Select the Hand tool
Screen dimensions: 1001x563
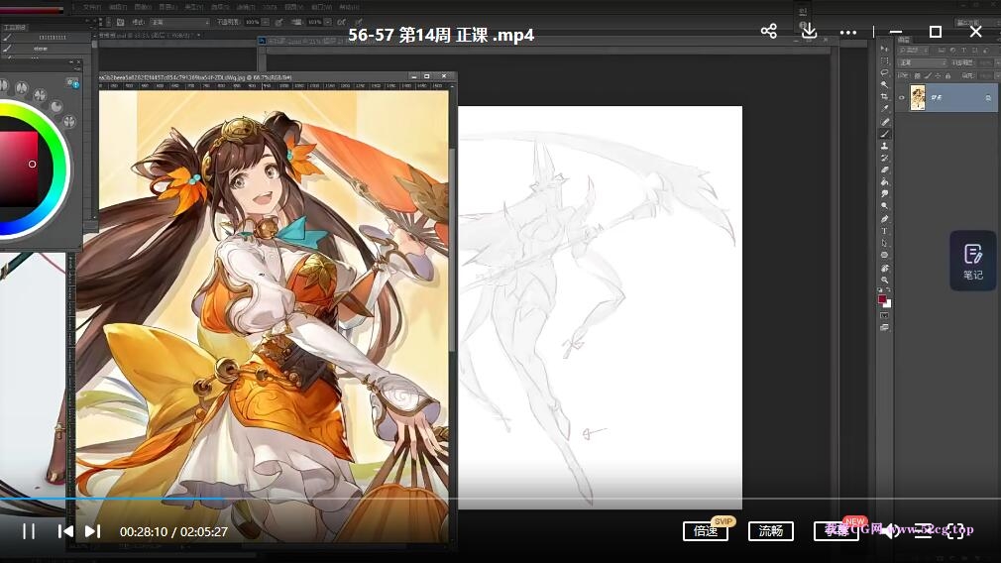pos(884,268)
